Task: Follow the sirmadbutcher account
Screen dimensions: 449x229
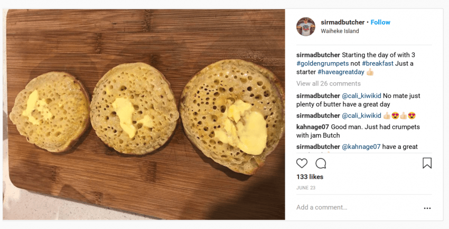Action: pos(380,22)
